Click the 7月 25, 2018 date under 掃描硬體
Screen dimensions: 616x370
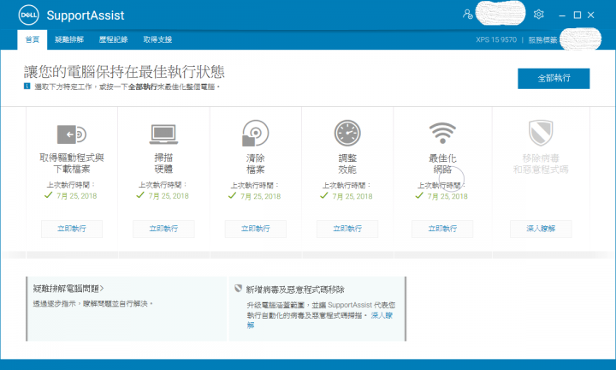169,196
